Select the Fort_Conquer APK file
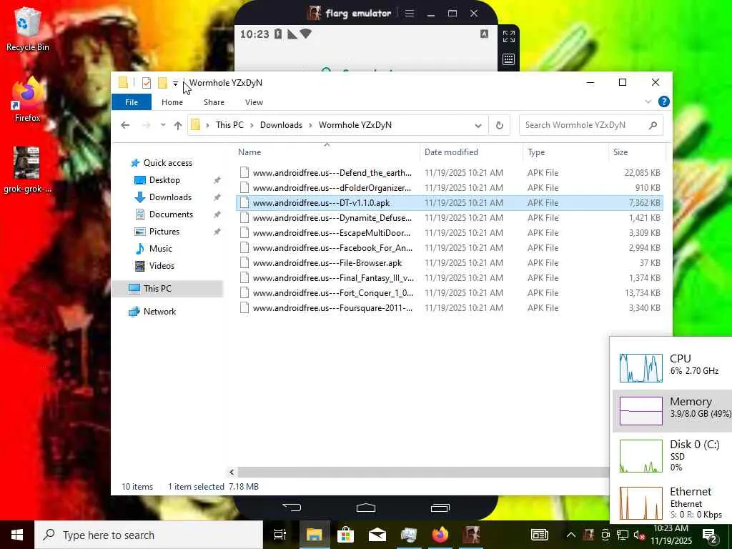This screenshot has width=732, height=549. (449, 292)
